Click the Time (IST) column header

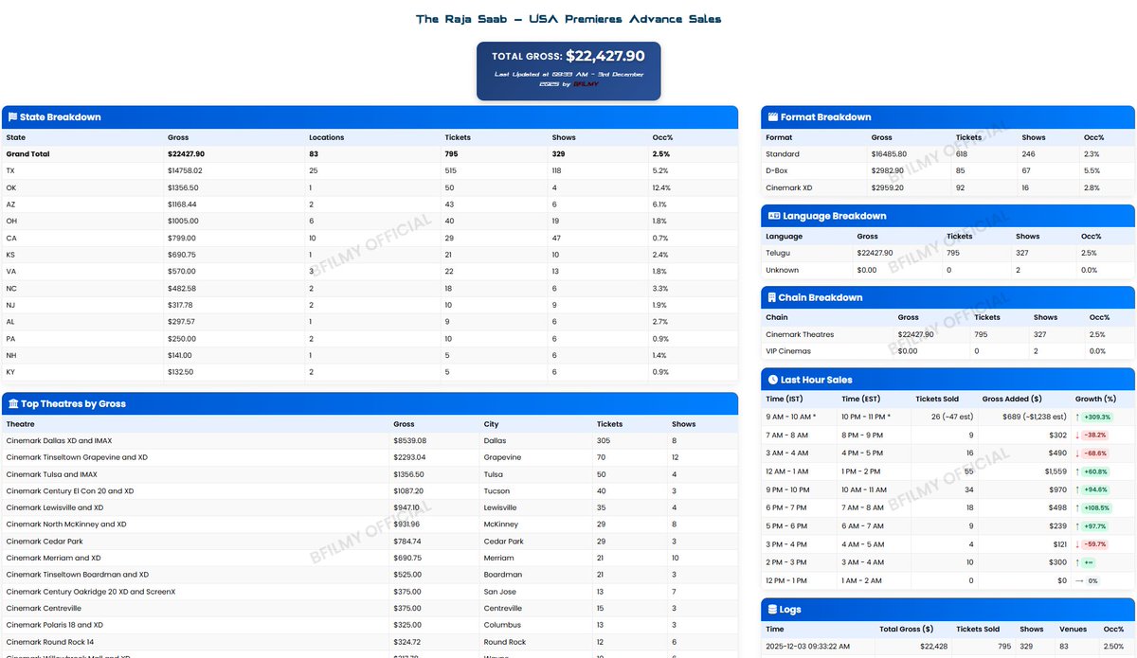tap(785, 400)
